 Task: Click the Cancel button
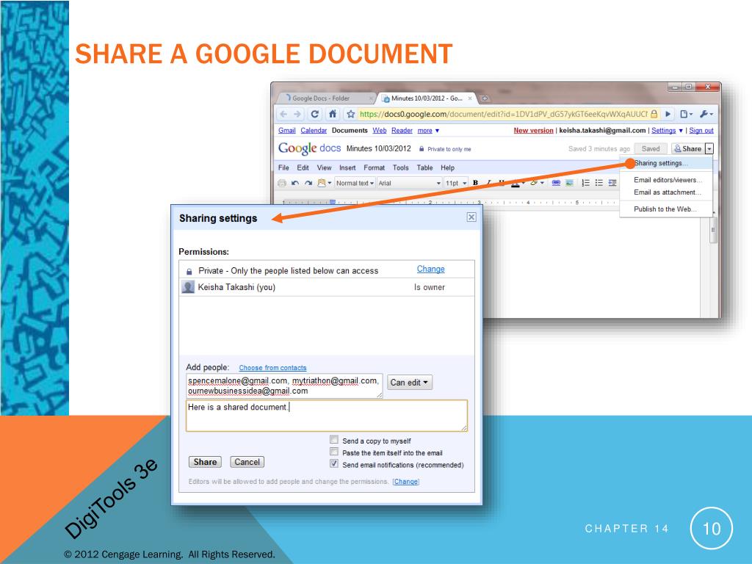pos(247,462)
